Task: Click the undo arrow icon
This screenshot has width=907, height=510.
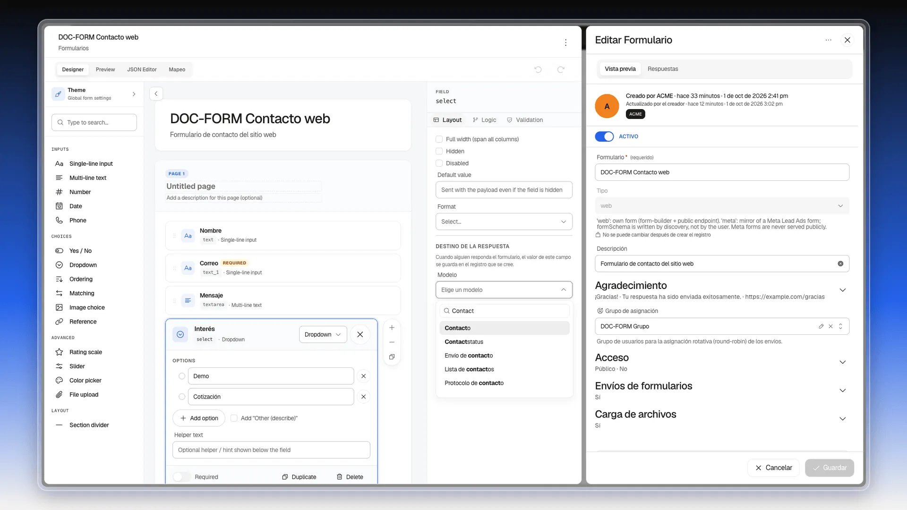Action: (x=538, y=69)
